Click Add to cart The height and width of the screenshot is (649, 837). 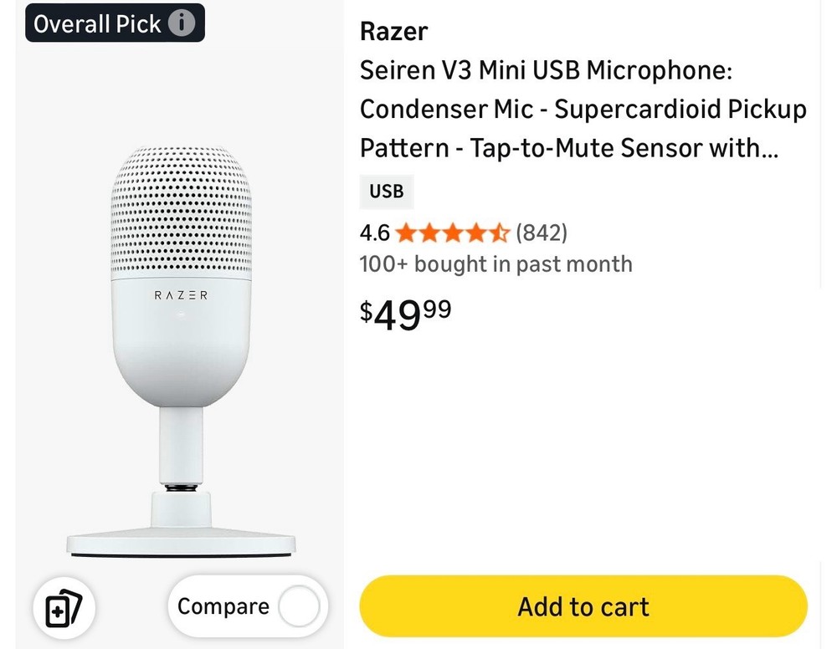point(583,606)
